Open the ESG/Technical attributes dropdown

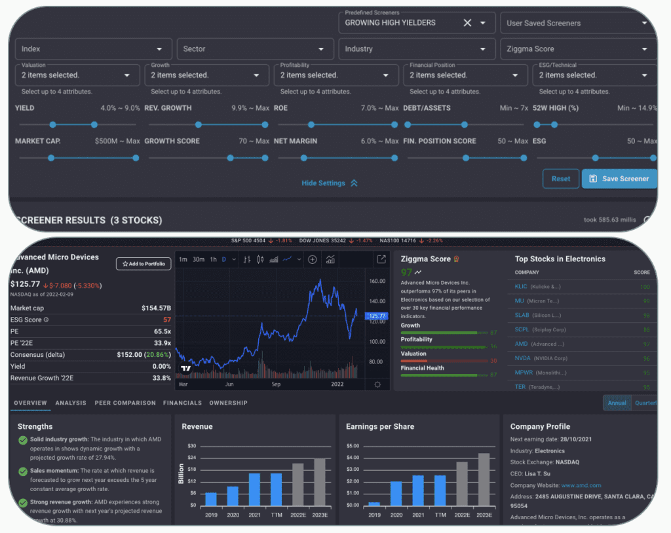point(594,75)
